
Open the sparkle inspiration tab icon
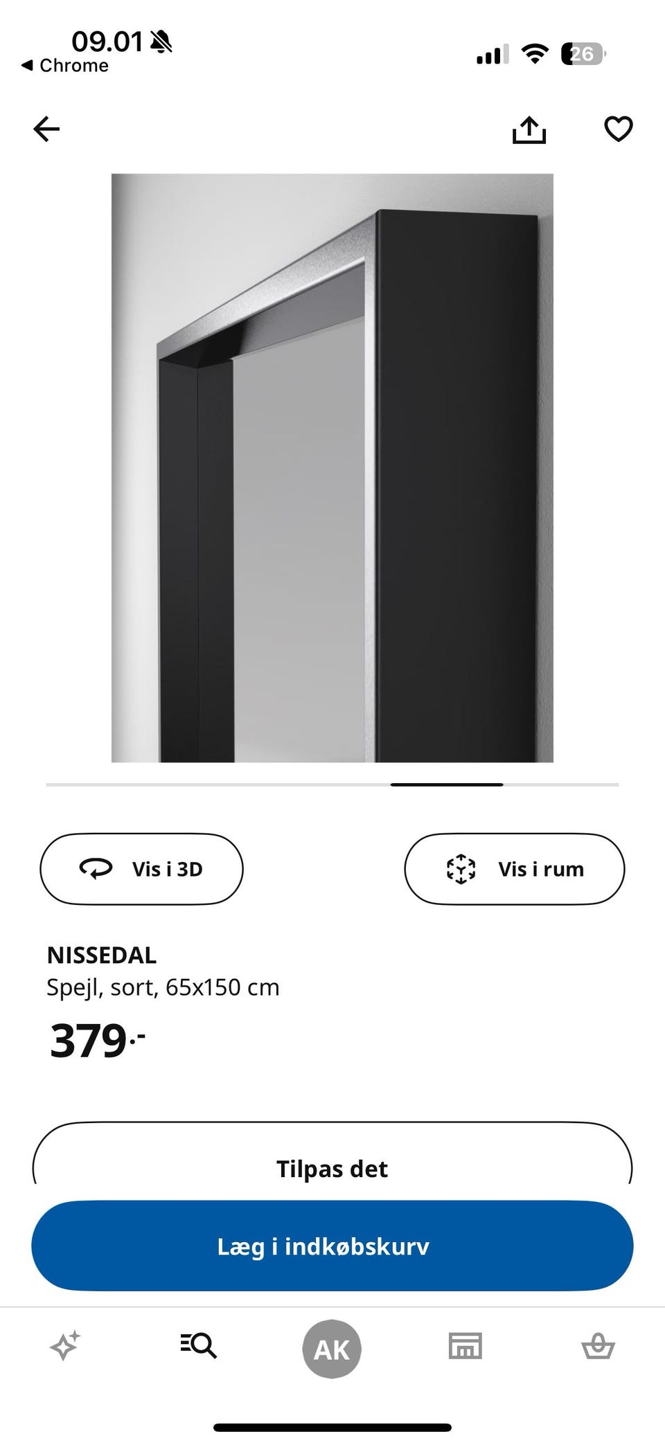coord(65,1346)
